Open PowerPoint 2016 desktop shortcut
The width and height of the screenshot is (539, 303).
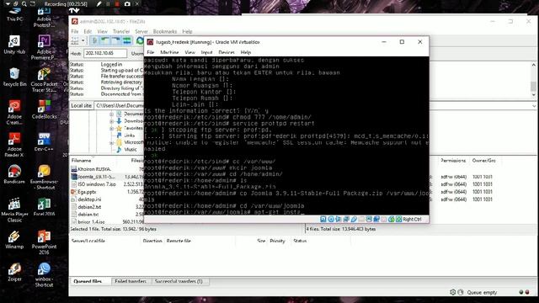coord(44,242)
